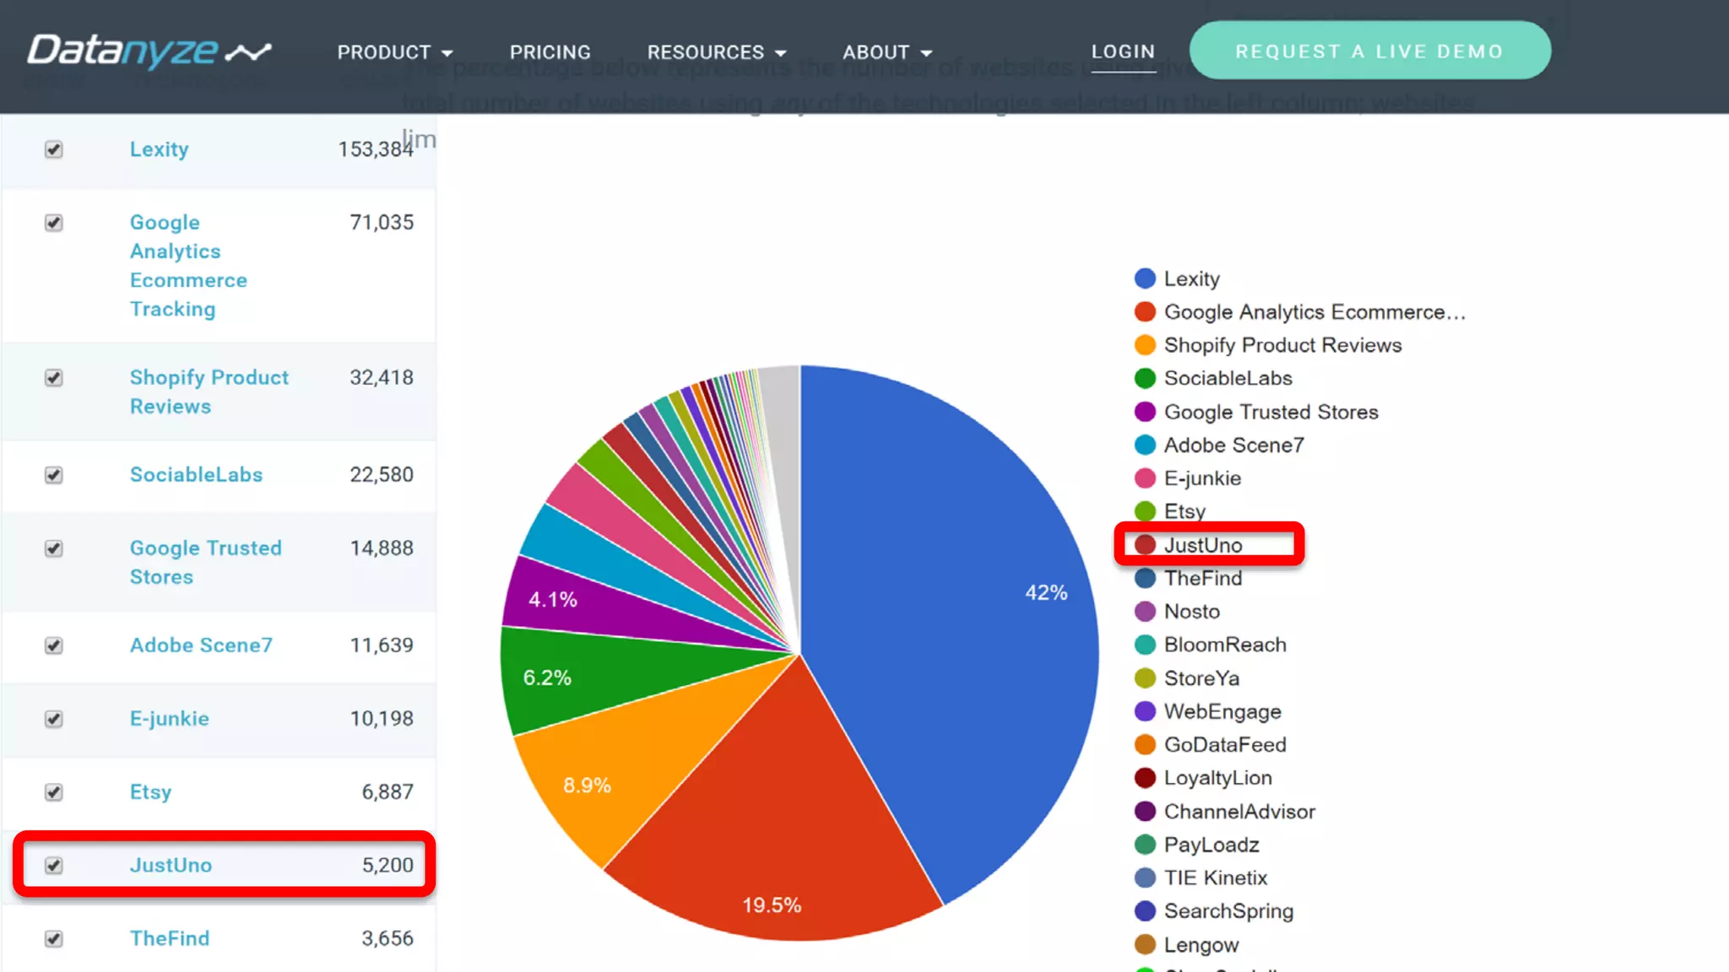The width and height of the screenshot is (1729, 972).
Task: Click the JustUno legend marker
Action: [1145, 545]
